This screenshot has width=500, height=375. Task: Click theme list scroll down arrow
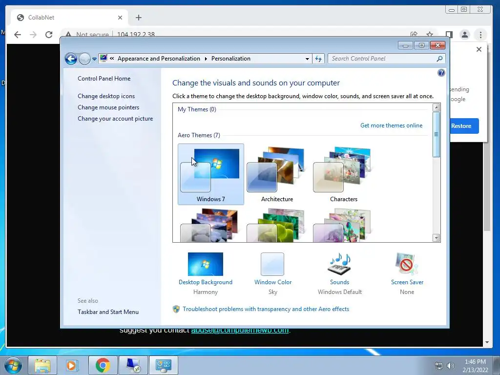coord(436,238)
